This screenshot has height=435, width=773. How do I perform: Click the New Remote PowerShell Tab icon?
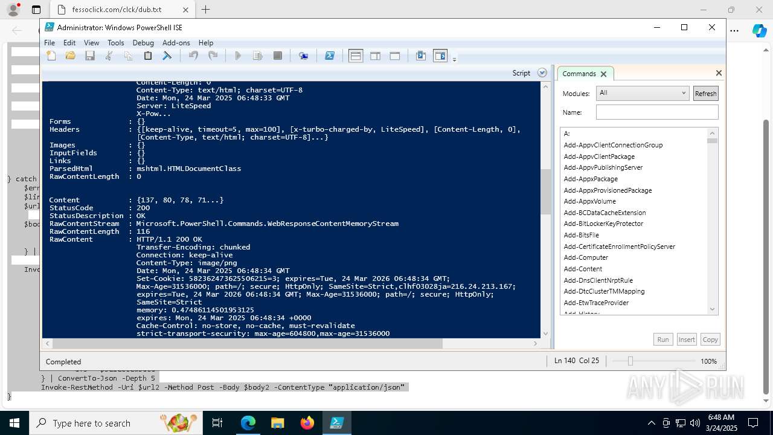pos(303,56)
